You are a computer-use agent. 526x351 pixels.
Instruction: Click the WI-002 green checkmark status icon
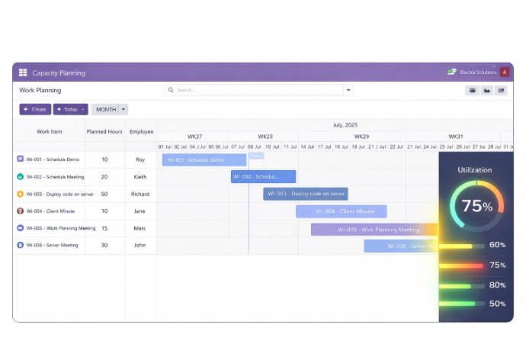point(21,176)
